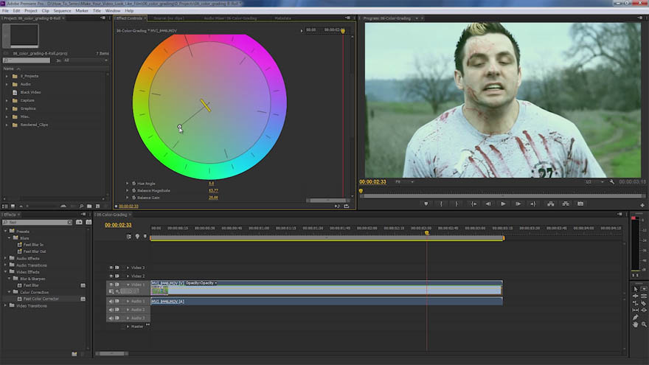649x365 pixels.
Task: Select the Hand tool
Action: [635, 325]
